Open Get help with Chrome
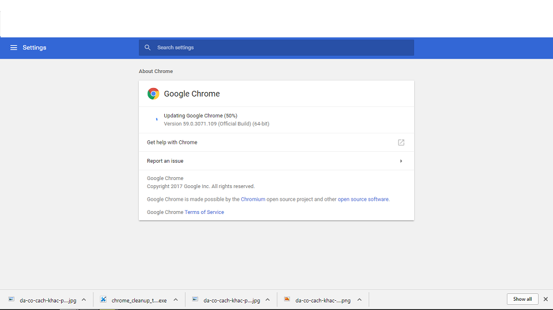The height and width of the screenshot is (310, 553). pos(276,142)
